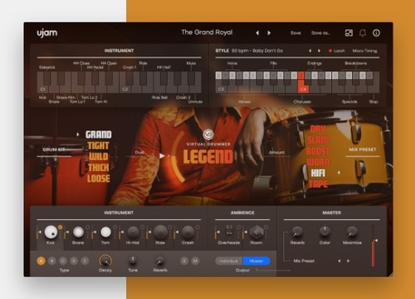Screen dimensions: 415x299
Task: Choose the THICK drum kit
Action: [99, 168]
